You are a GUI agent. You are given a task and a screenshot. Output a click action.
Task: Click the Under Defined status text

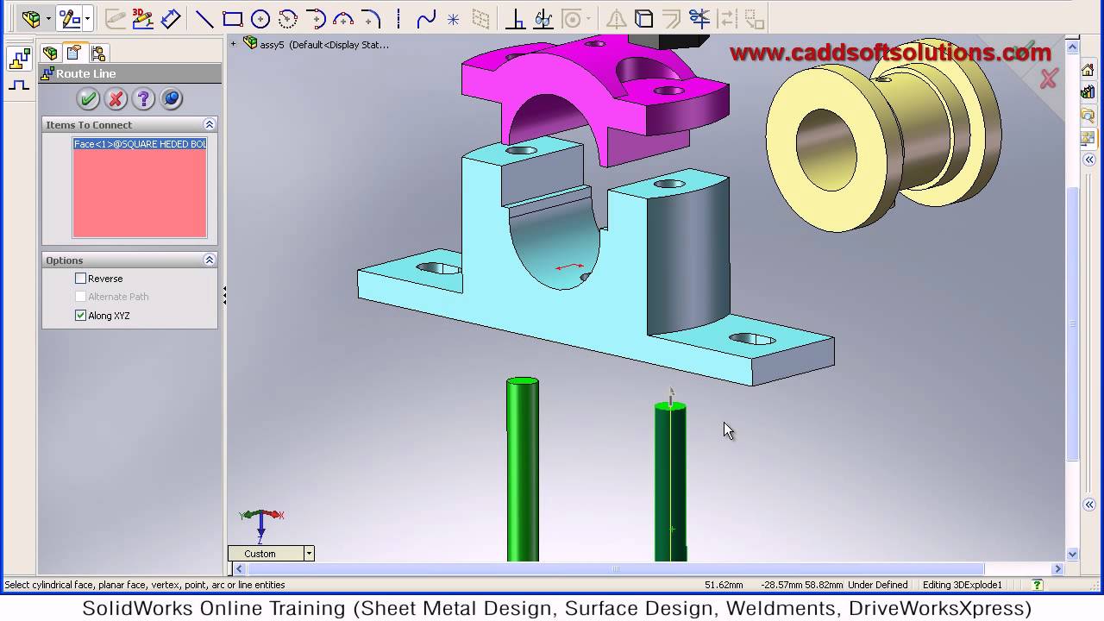[877, 585]
